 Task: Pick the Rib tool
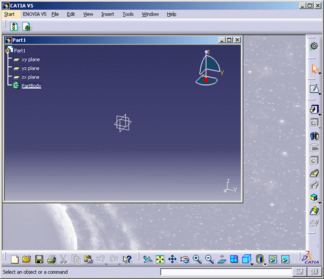click(x=314, y=173)
